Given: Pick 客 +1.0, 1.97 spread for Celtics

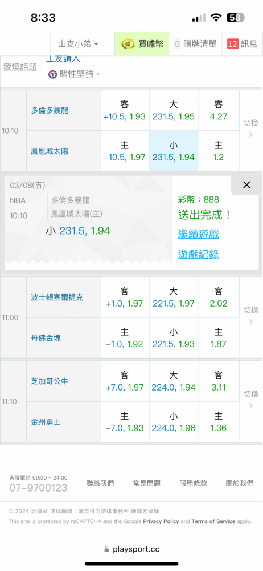Looking at the screenshot, I should tap(125, 297).
